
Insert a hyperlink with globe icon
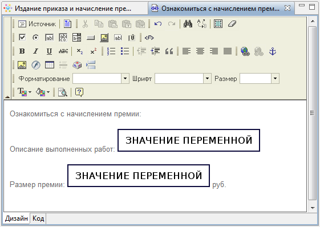(245, 51)
